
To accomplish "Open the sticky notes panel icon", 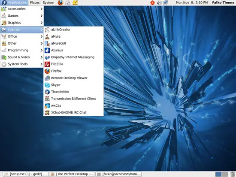I will pos(75,3).
